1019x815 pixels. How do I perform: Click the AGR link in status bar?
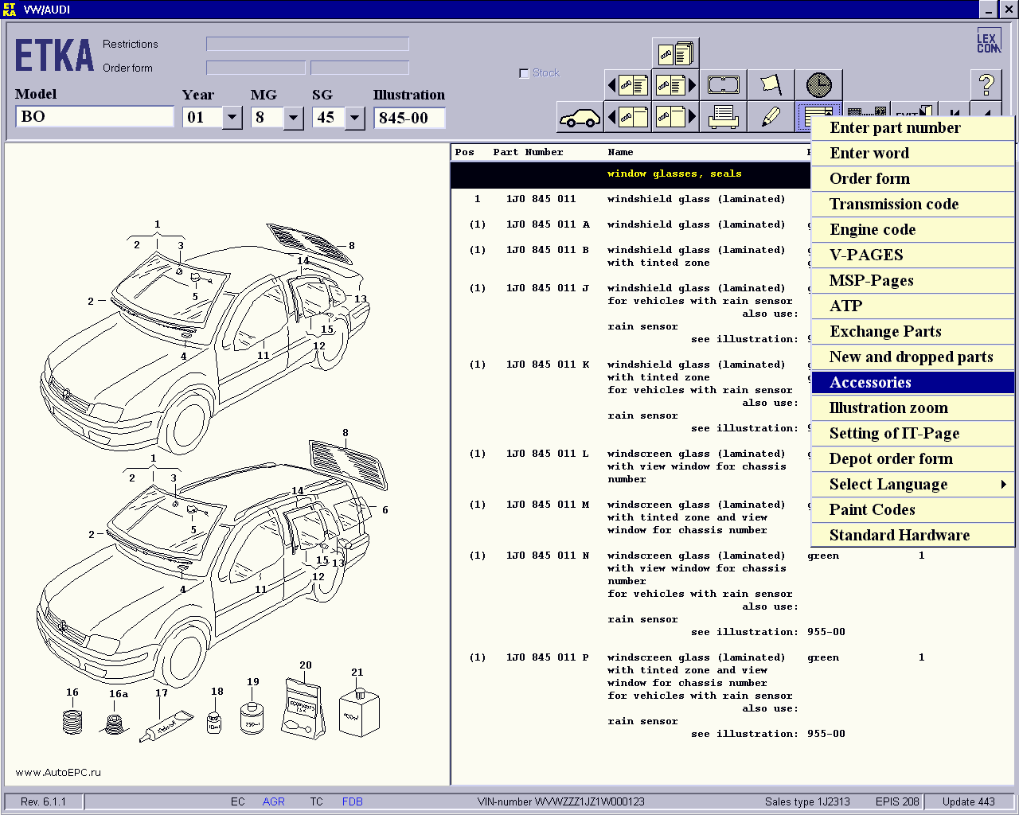point(273,801)
